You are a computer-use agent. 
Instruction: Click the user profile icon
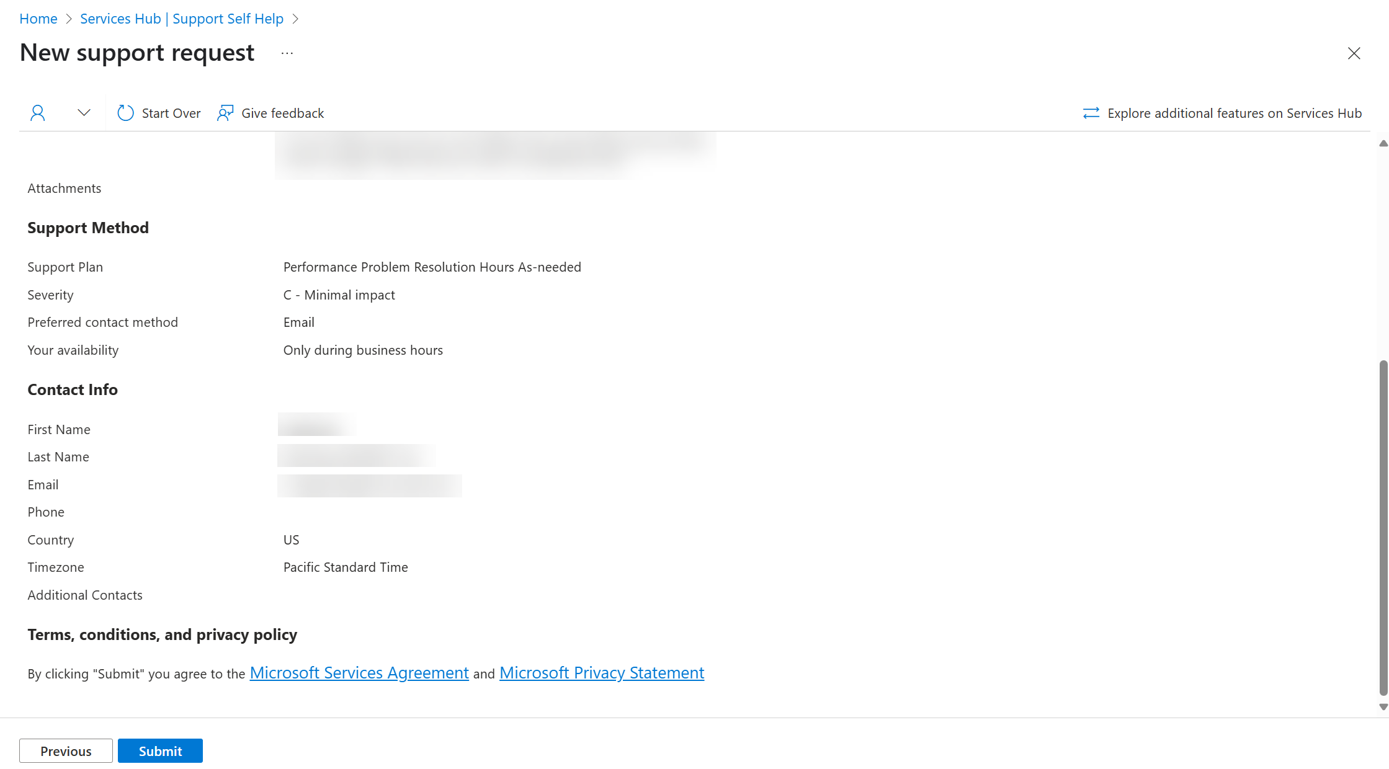click(x=38, y=112)
